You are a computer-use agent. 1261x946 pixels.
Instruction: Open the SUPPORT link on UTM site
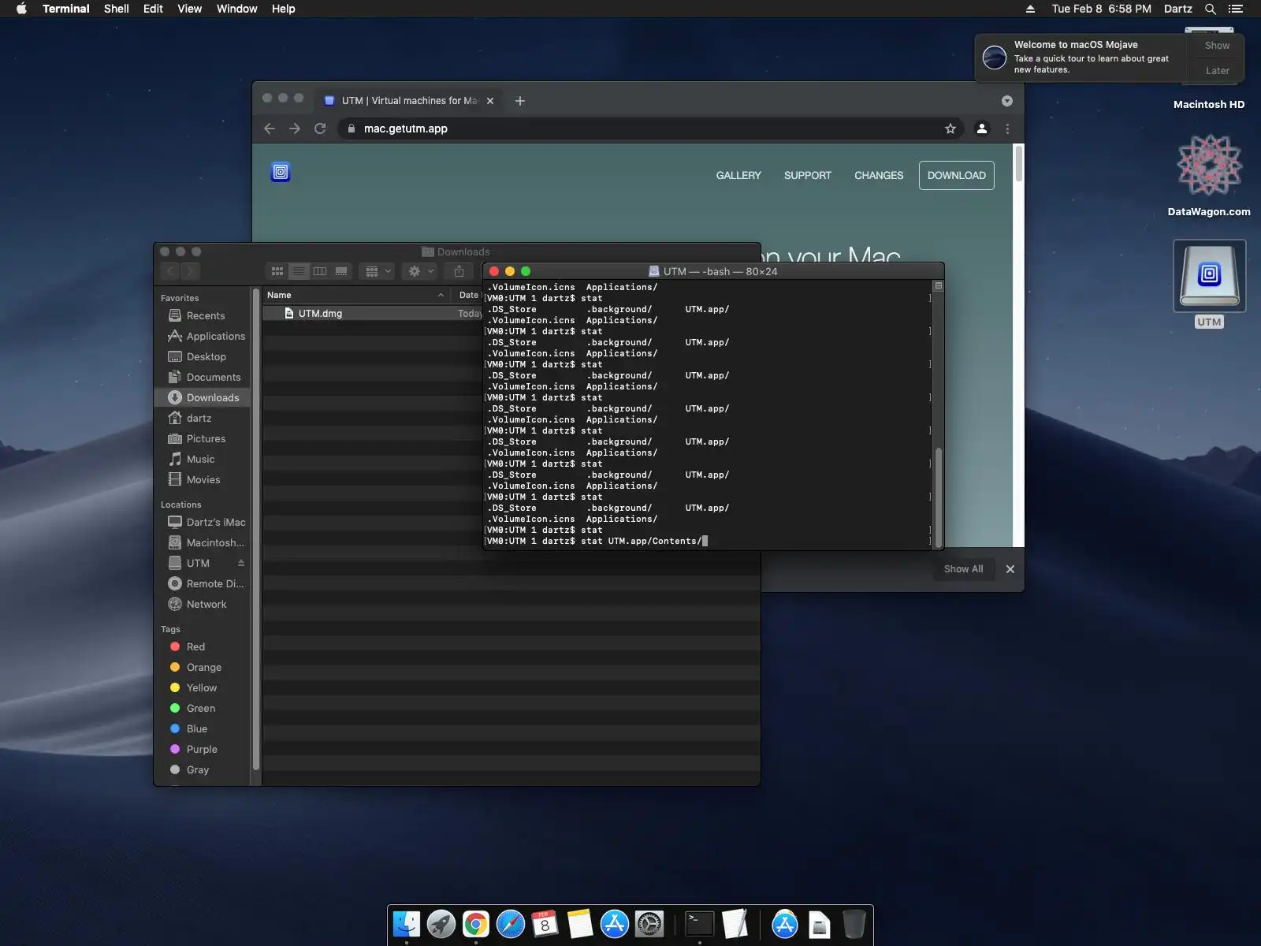[808, 175]
